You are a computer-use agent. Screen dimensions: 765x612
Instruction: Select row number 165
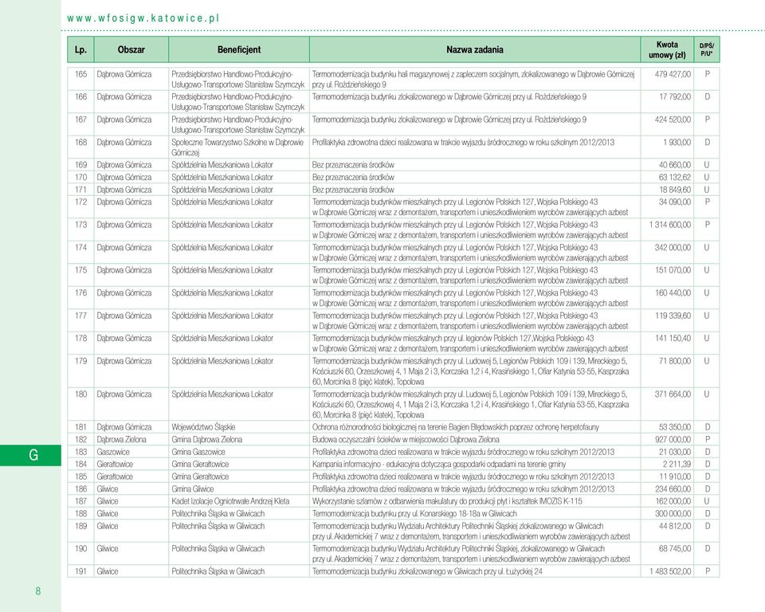[80, 74]
